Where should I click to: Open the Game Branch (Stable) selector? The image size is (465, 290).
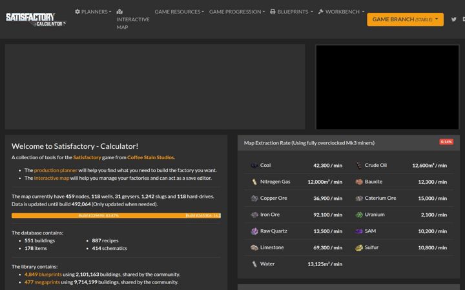pyautogui.click(x=405, y=19)
